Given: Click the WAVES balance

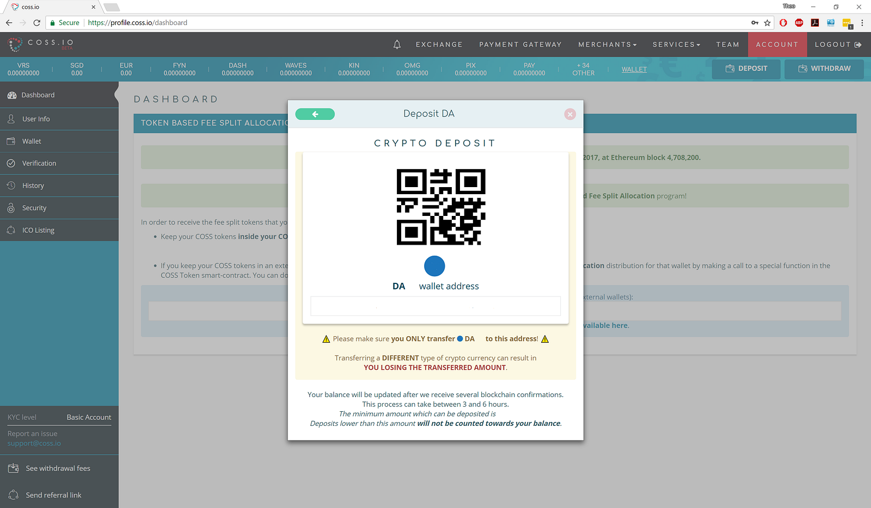Looking at the screenshot, I should tap(296, 69).
